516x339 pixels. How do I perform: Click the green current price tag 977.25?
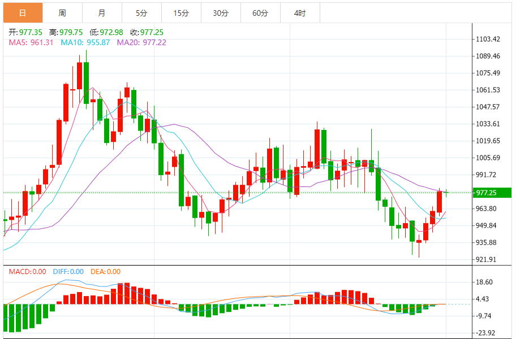(x=492, y=193)
